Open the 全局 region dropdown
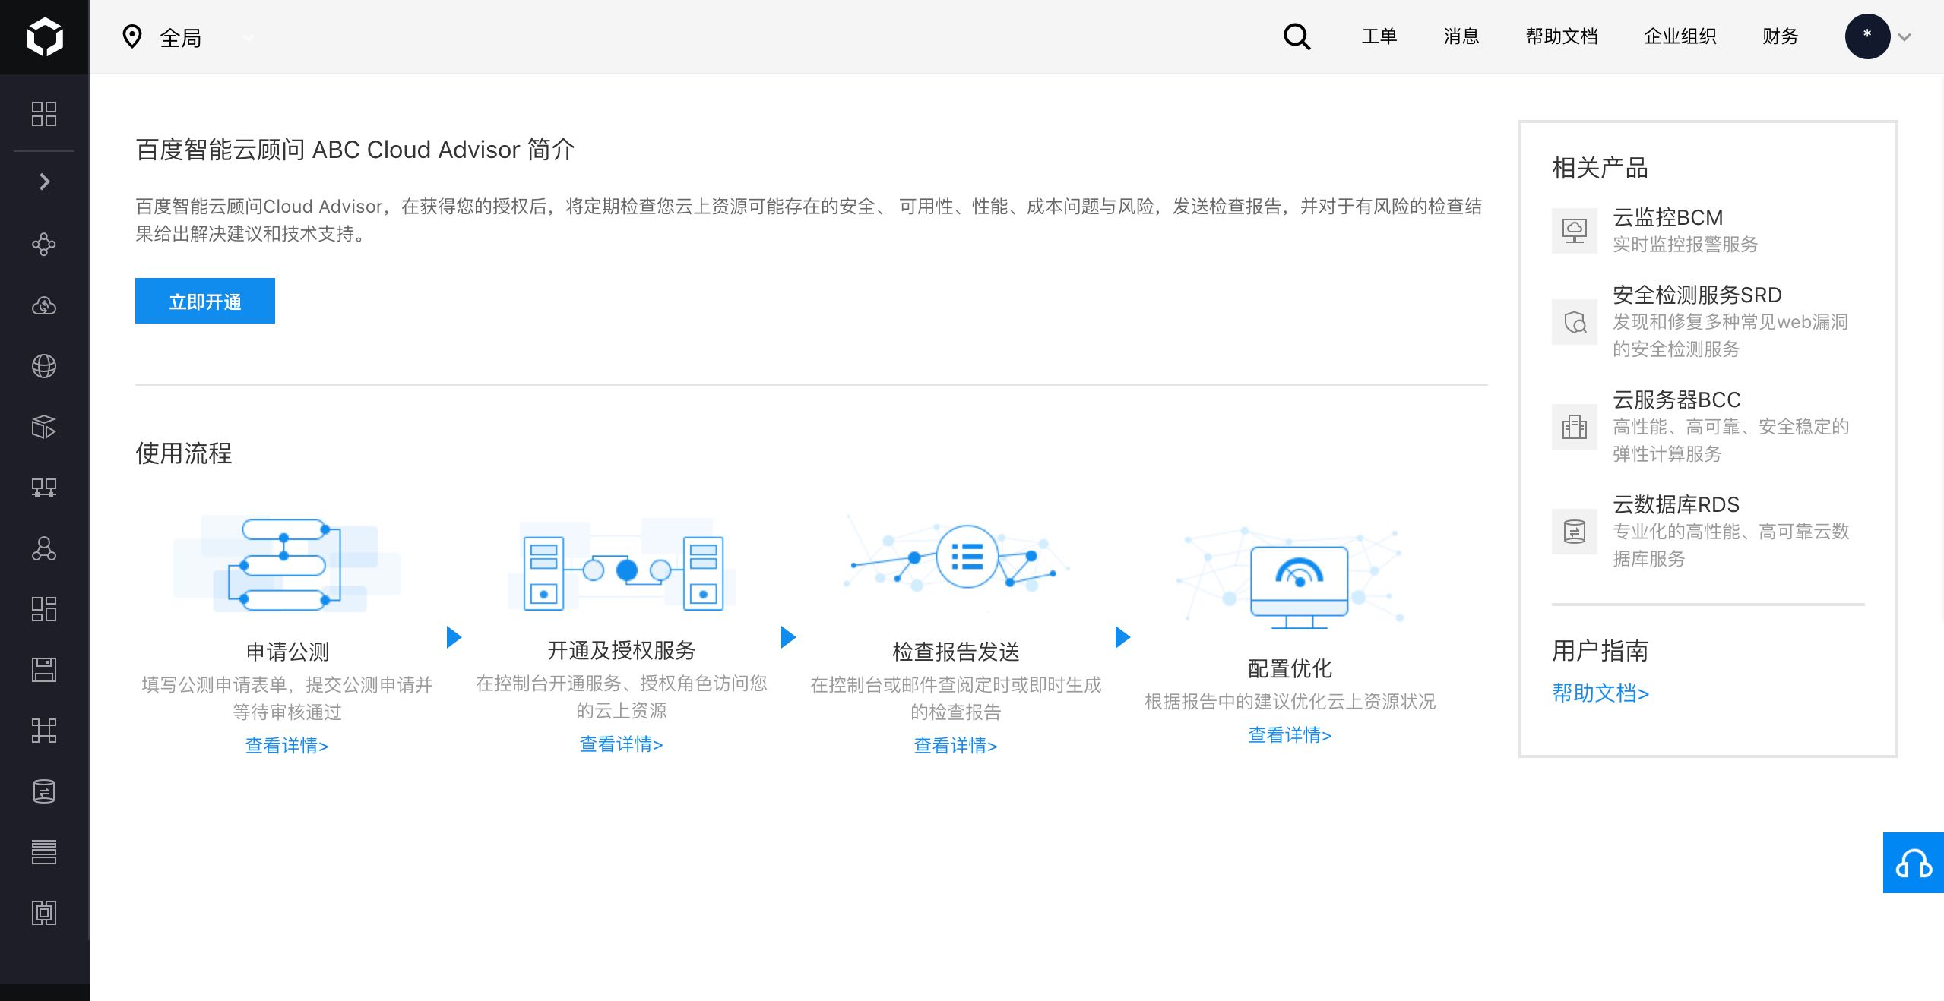This screenshot has height=1001, width=1944. click(188, 37)
